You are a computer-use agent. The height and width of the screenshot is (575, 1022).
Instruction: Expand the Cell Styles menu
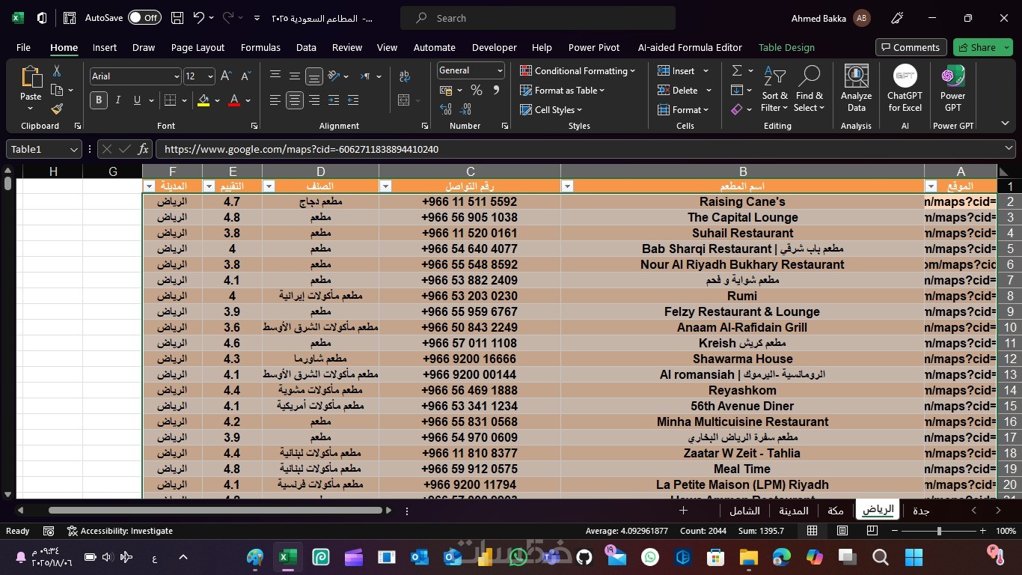(550, 110)
